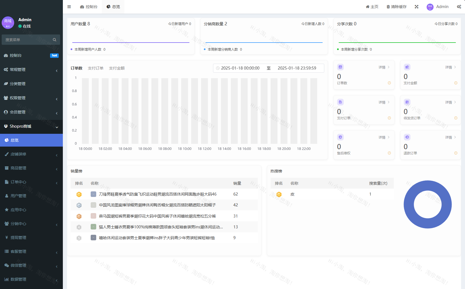Switch to the 控制台 top tab
Screen dimensions: 465x289
tap(89, 7)
